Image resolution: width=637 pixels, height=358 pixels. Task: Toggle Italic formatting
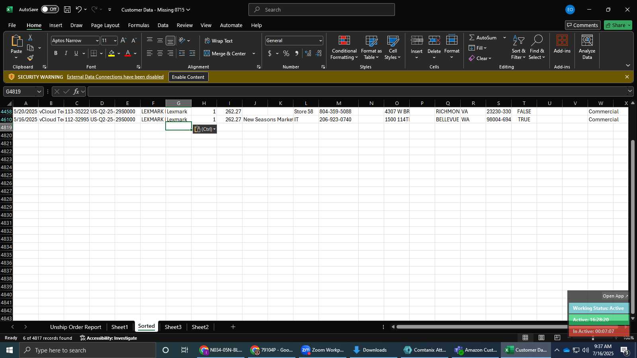click(66, 53)
